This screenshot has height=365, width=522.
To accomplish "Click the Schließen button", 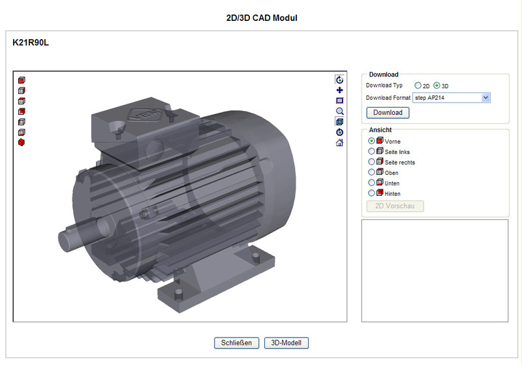I will click(x=237, y=343).
